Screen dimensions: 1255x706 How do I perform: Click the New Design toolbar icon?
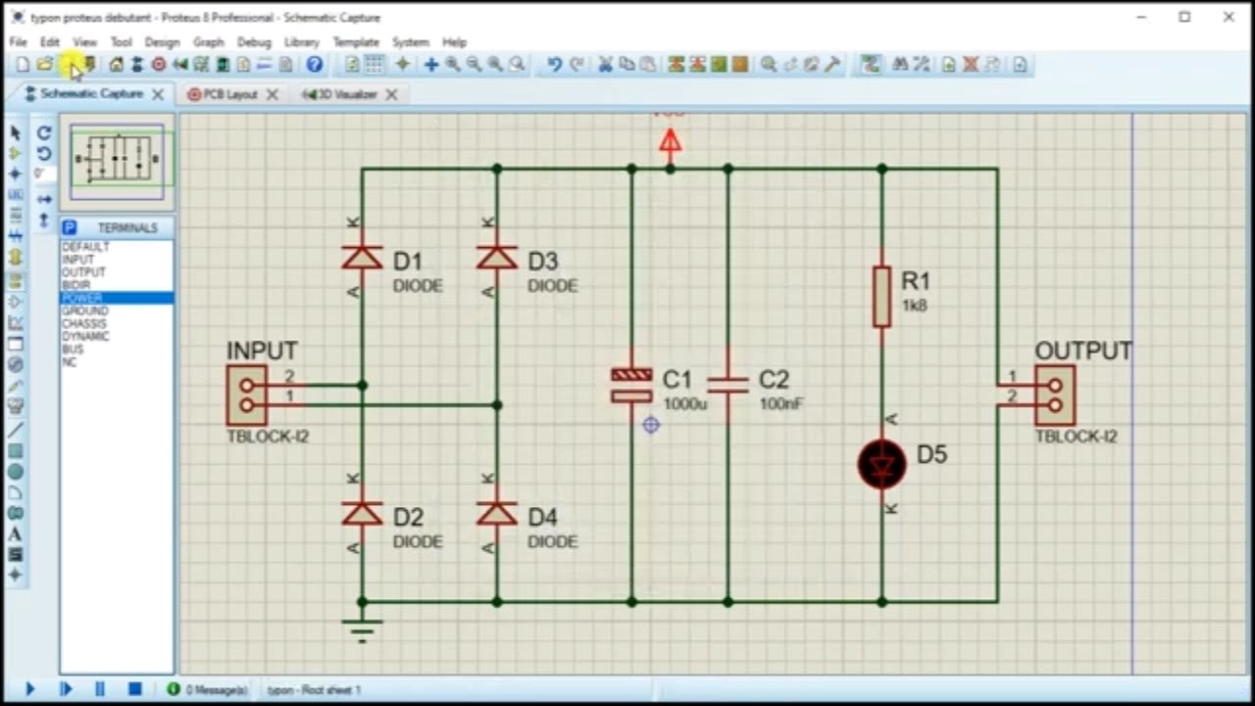tap(23, 65)
